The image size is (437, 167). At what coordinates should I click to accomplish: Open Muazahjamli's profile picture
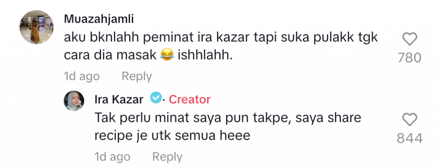tap(36, 27)
